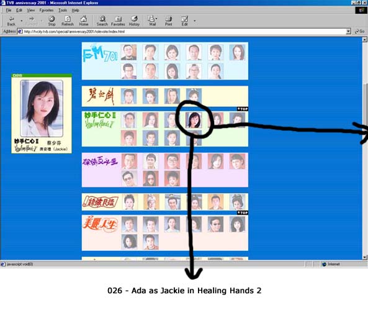
Task: Click the purple show logo in lilac row
Action: [x=100, y=161]
